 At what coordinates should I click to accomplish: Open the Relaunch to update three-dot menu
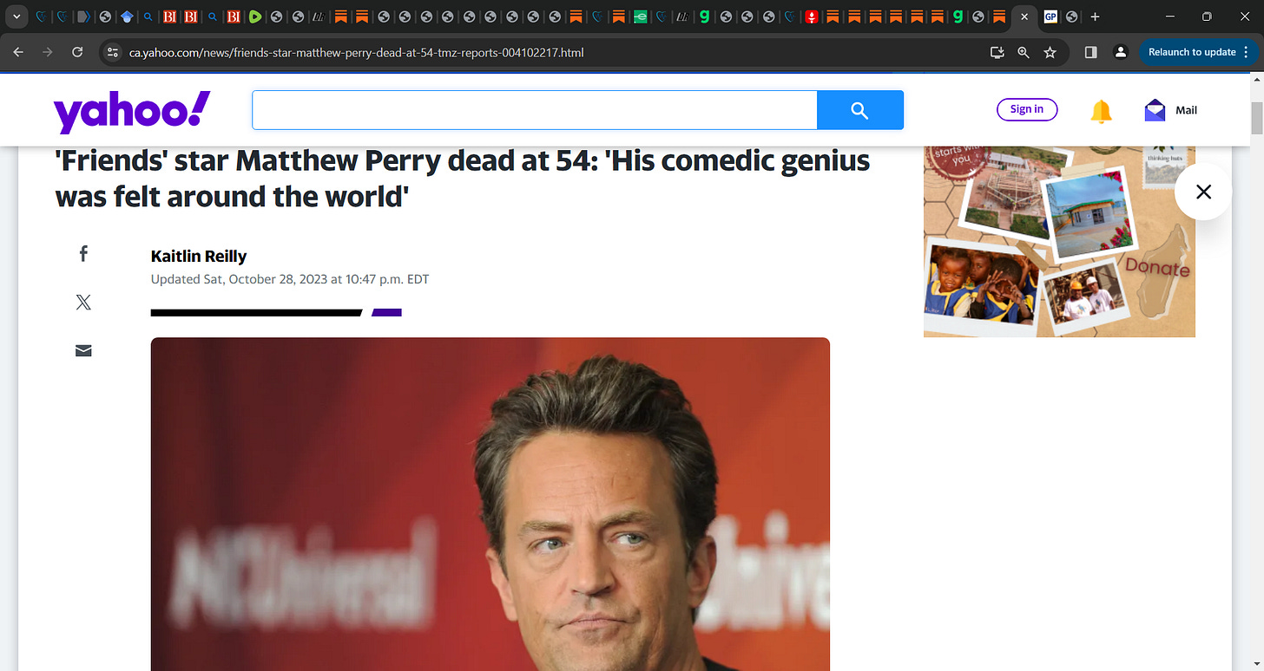(1248, 52)
